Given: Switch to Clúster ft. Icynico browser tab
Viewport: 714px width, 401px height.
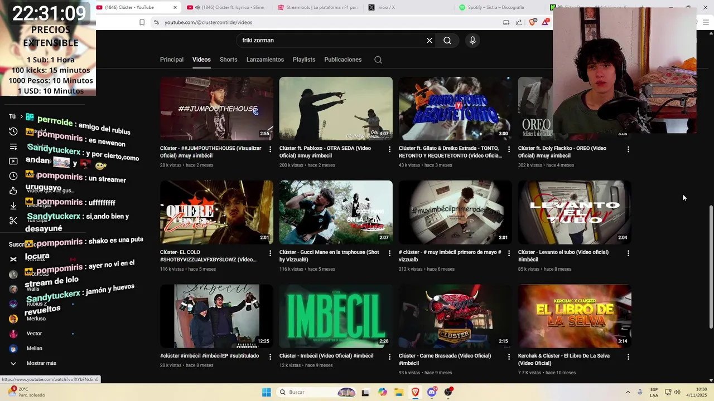Looking at the screenshot, I should pyautogui.click(x=228, y=7).
